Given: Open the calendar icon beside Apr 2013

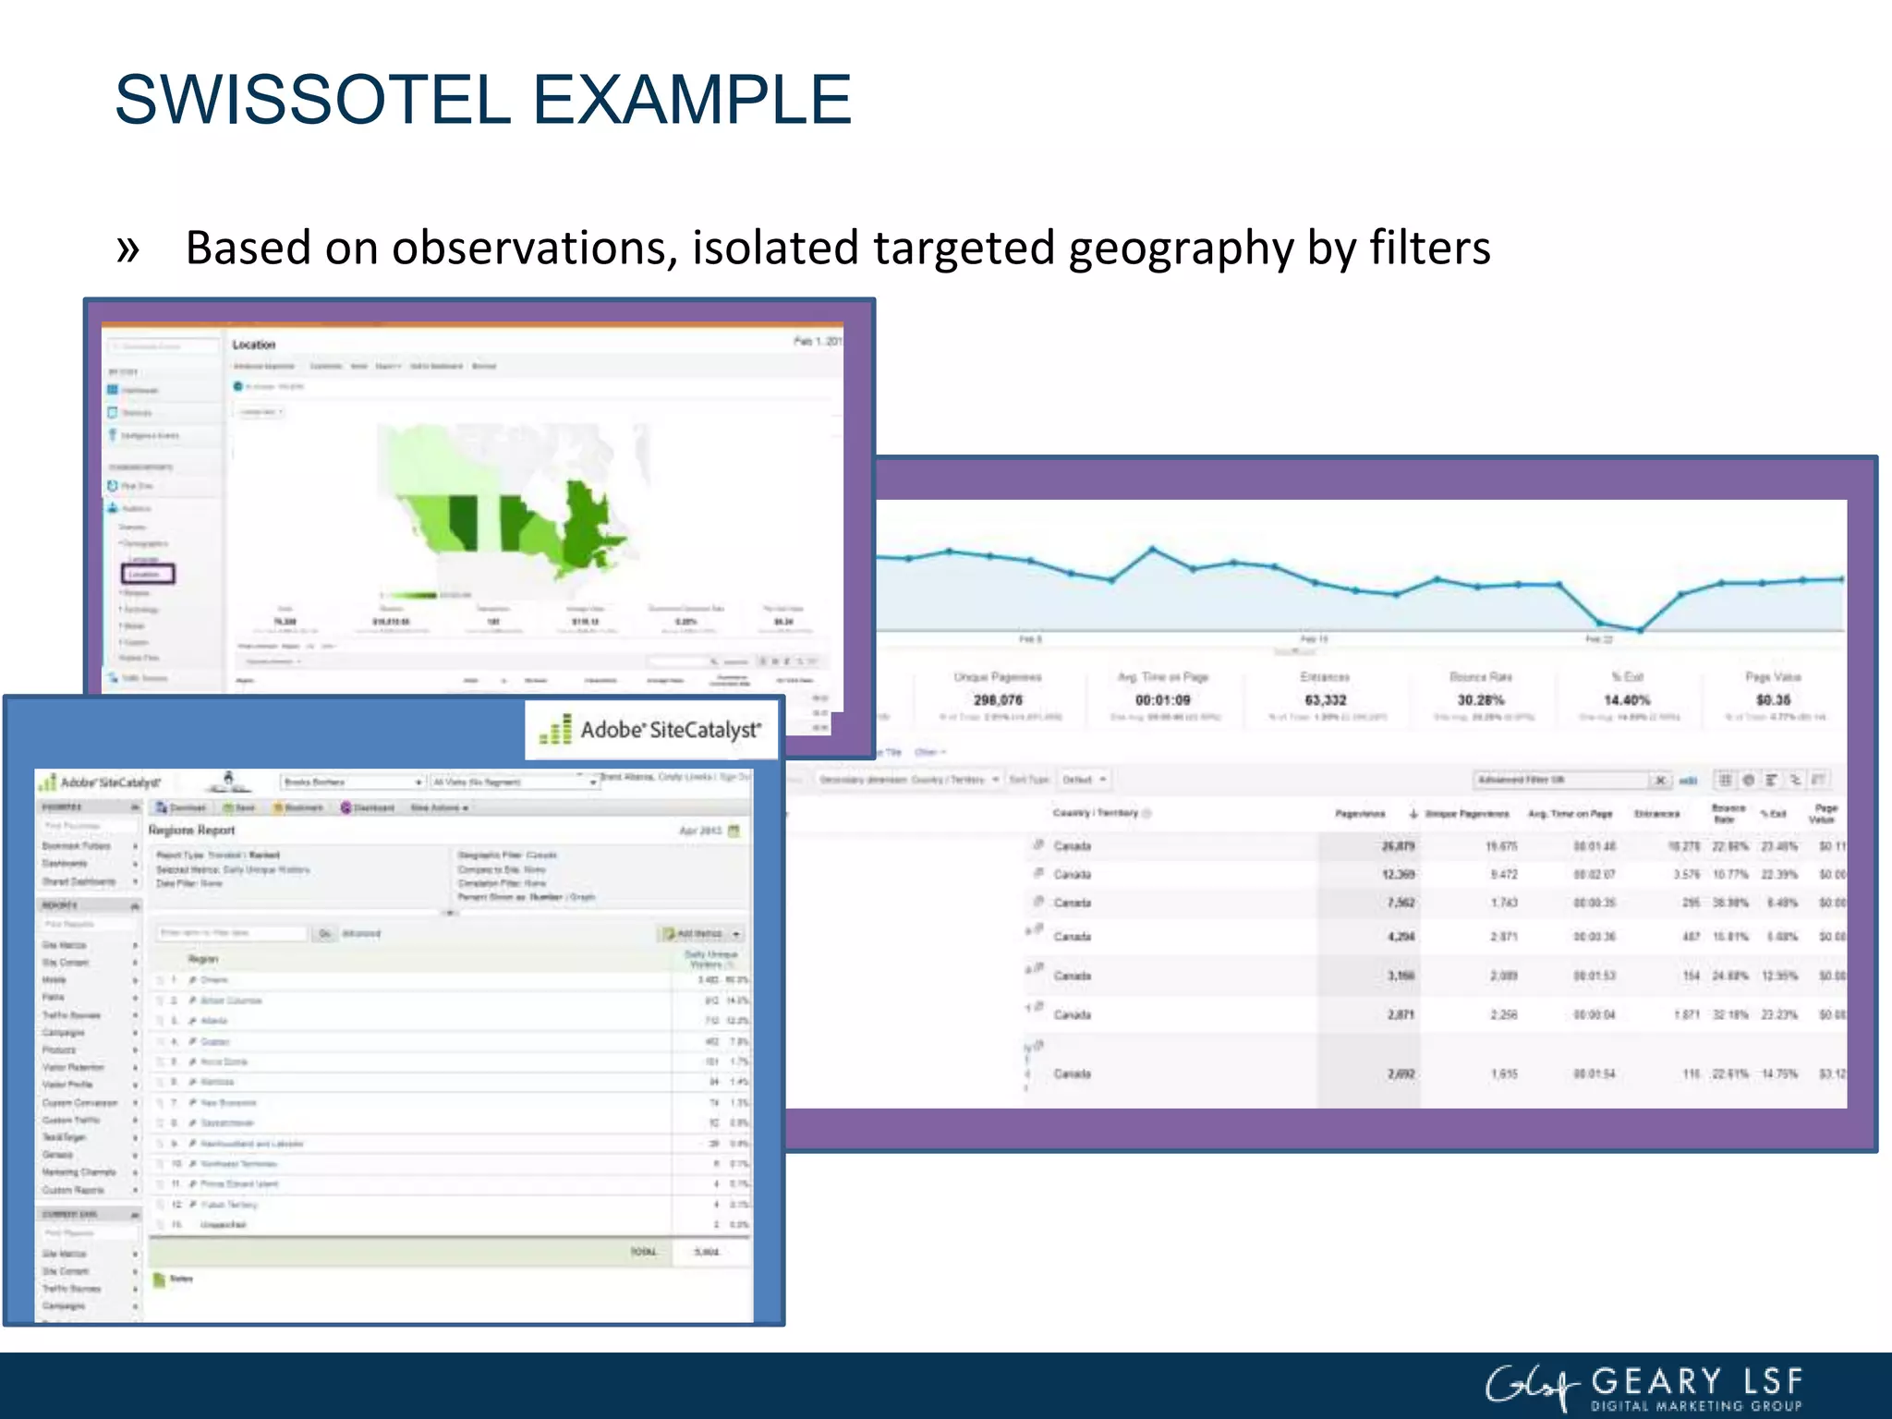Looking at the screenshot, I should [734, 831].
